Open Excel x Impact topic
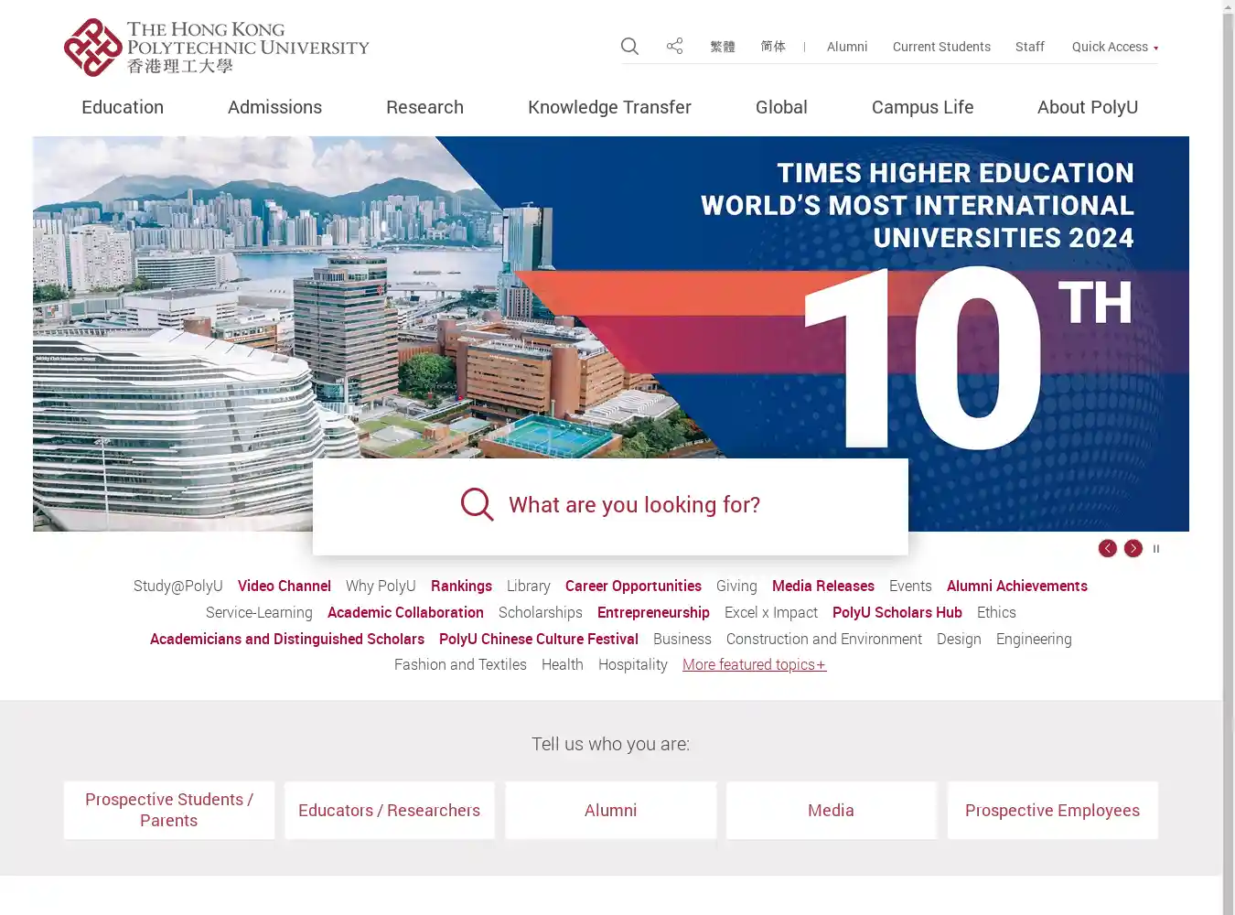The height and width of the screenshot is (915, 1235). pyautogui.click(x=771, y=612)
